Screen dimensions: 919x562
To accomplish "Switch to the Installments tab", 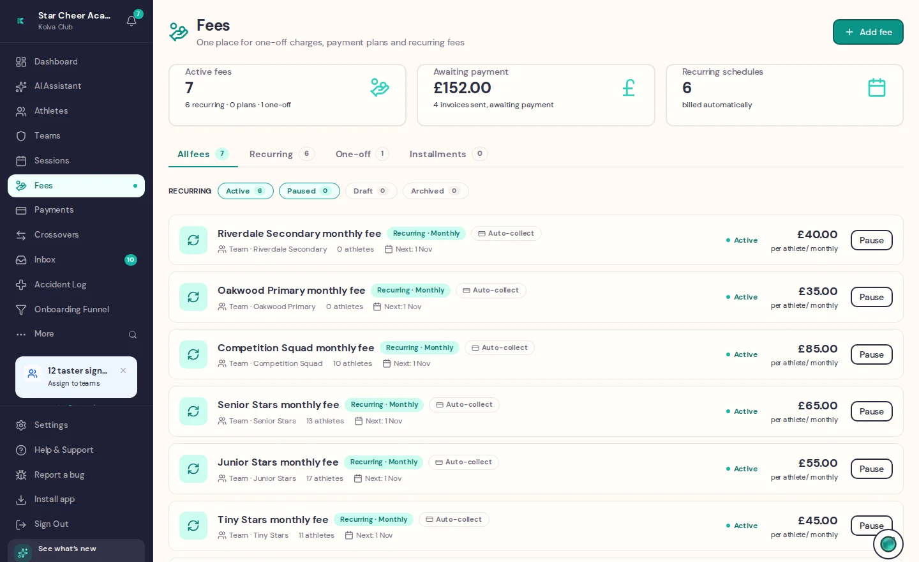I will (449, 154).
